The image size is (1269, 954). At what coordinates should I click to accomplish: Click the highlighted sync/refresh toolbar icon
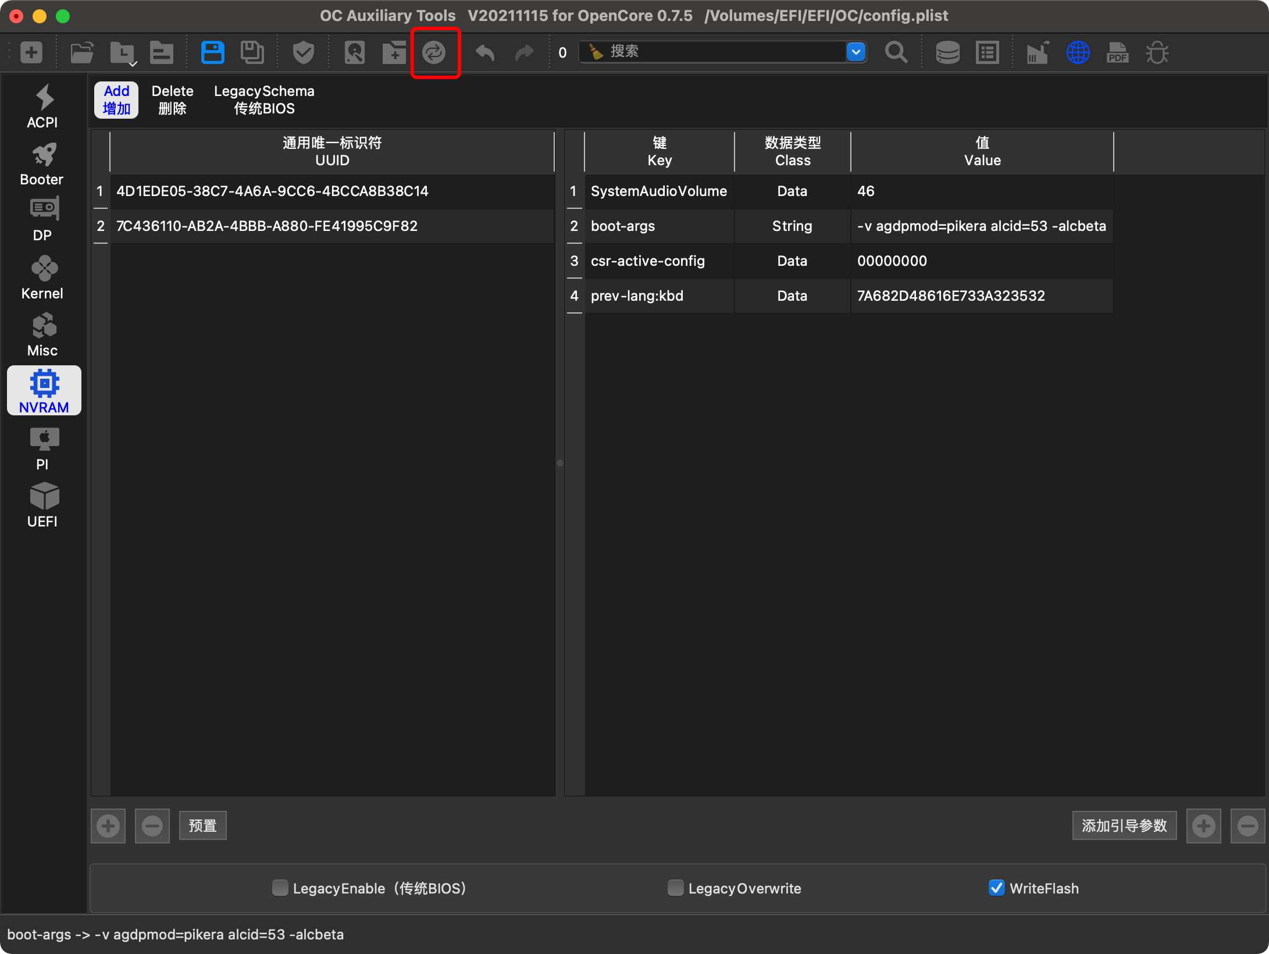pyautogui.click(x=434, y=52)
